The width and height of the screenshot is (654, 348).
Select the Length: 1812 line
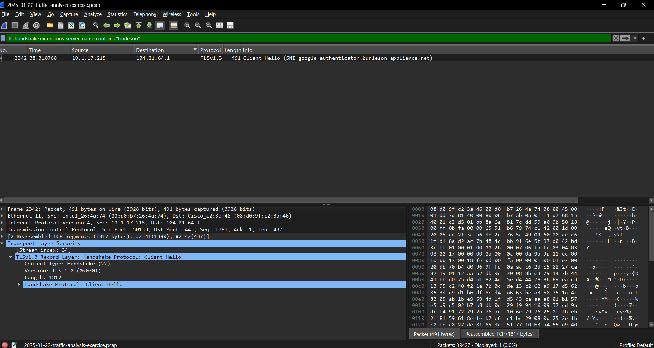tap(43, 277)
